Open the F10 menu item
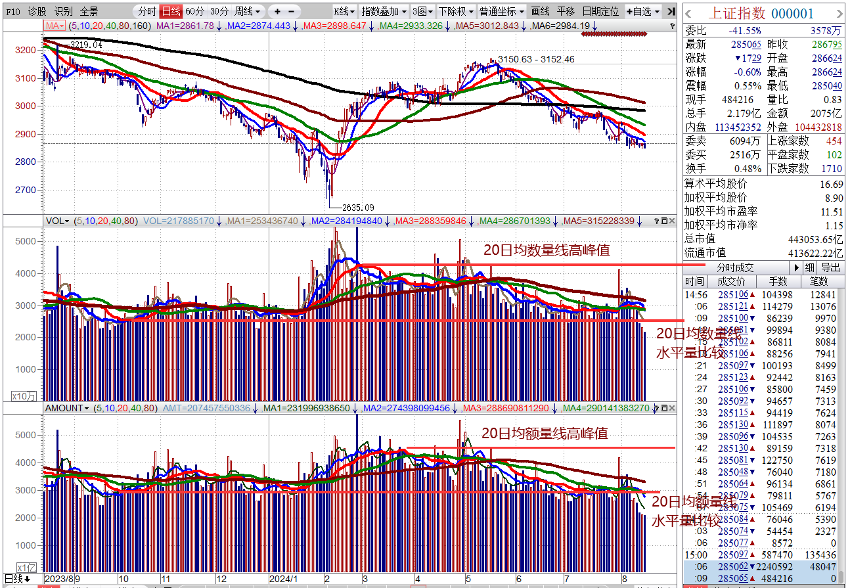Image resolution: width=850 pixels, height=588 pixels. pyautogui.click(x=13, y=11)
